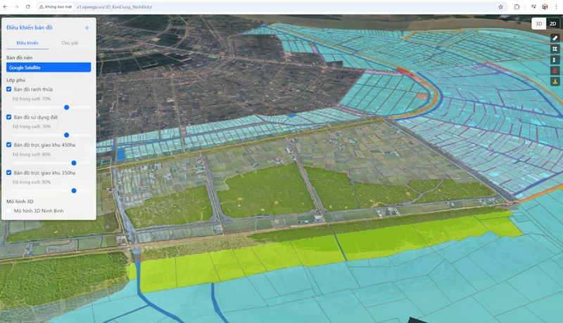563x323 pixels.
Task: Click 'Độ trong suốt: 70%' under ranh thửa
Action: 32,99
